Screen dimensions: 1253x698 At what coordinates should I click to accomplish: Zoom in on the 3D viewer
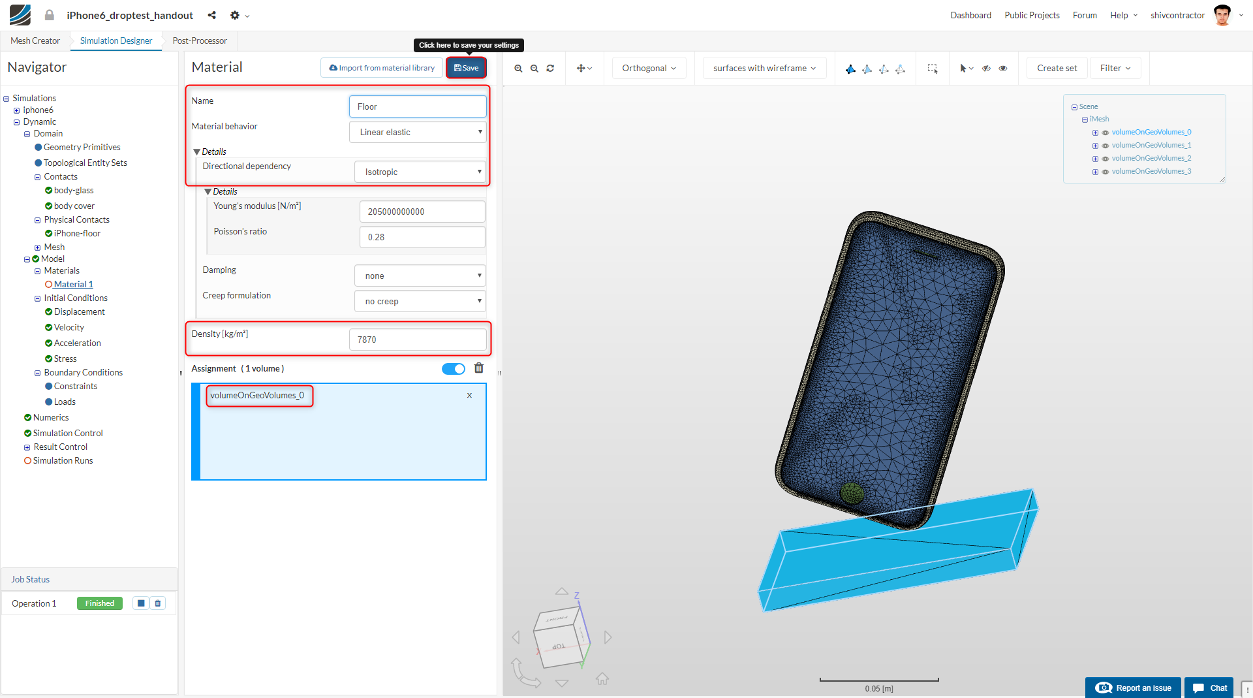pyautogui.click(x=518, y=68)
